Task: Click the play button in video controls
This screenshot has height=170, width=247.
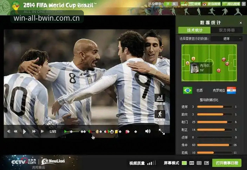Action: [25, 131]
